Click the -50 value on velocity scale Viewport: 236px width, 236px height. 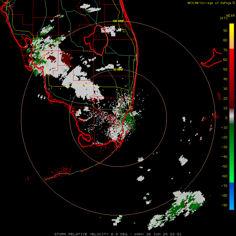click(x=224, y=166)
